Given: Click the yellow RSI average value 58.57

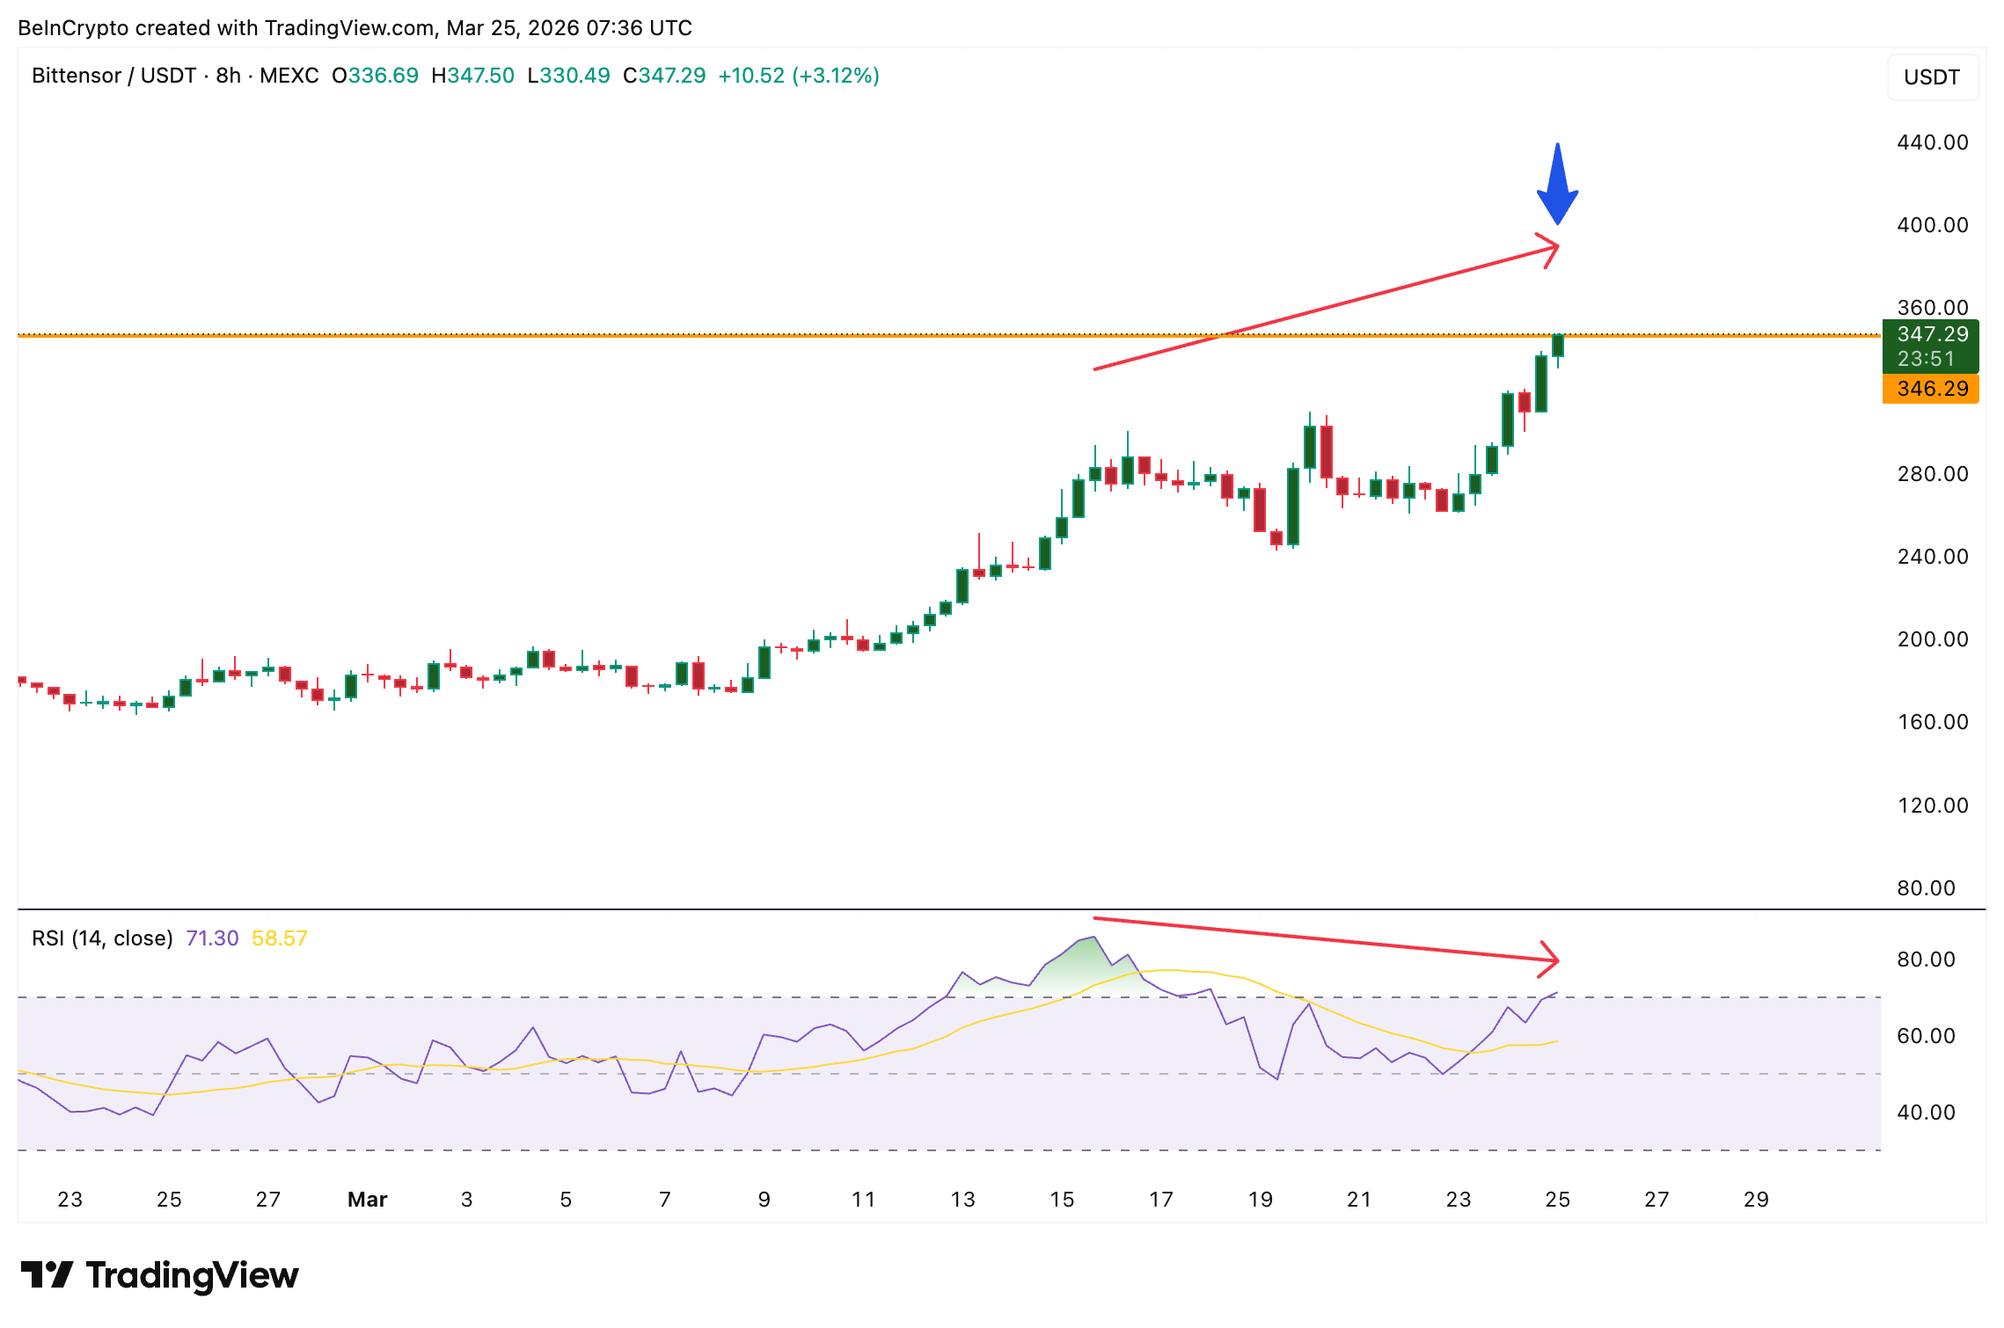Looking at the screenshot, I should tap(280, 938).
